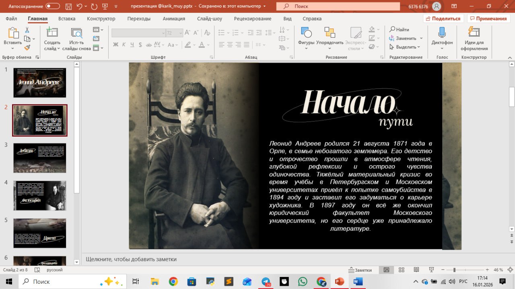
Task: Open the Рецензирование tab
Action: point(253,19)
